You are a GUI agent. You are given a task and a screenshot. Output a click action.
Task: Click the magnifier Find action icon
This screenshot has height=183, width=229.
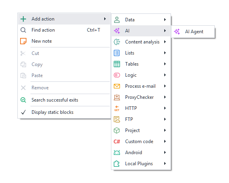(x=23, y=30)
